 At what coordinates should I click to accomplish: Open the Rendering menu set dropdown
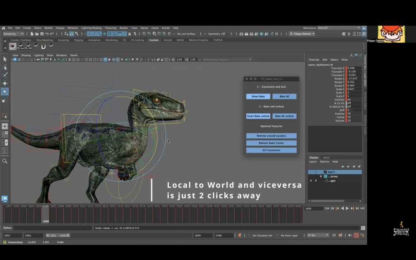point(13,34)
